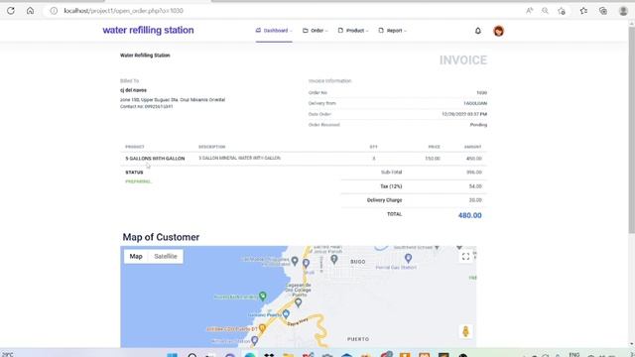635x357 pixels.
Task: Add this page to favorites star icon
Action: (x=562, y=11)
